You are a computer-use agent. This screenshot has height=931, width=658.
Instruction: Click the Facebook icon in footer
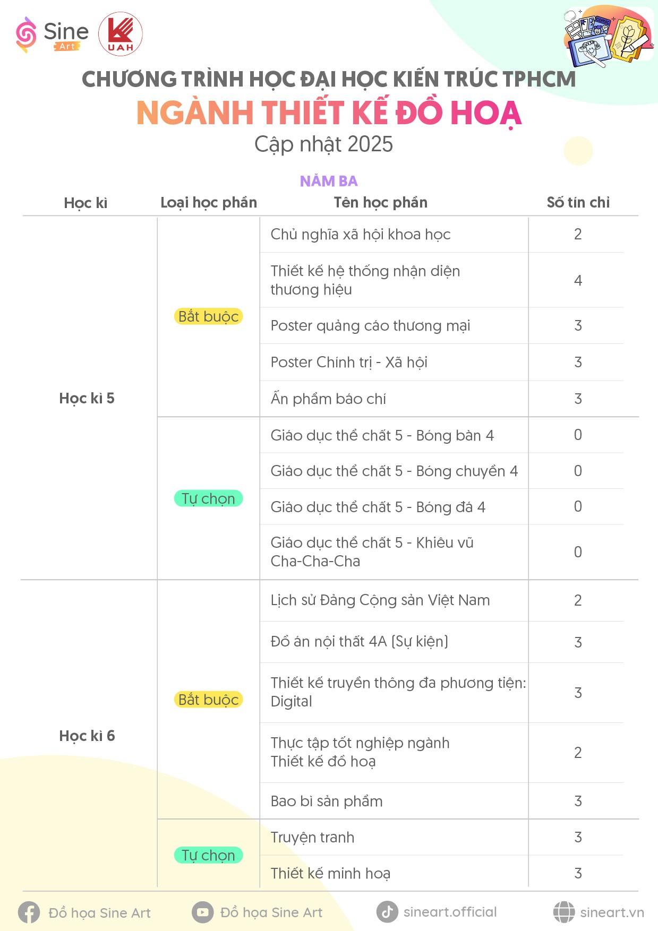click(29, 912)
